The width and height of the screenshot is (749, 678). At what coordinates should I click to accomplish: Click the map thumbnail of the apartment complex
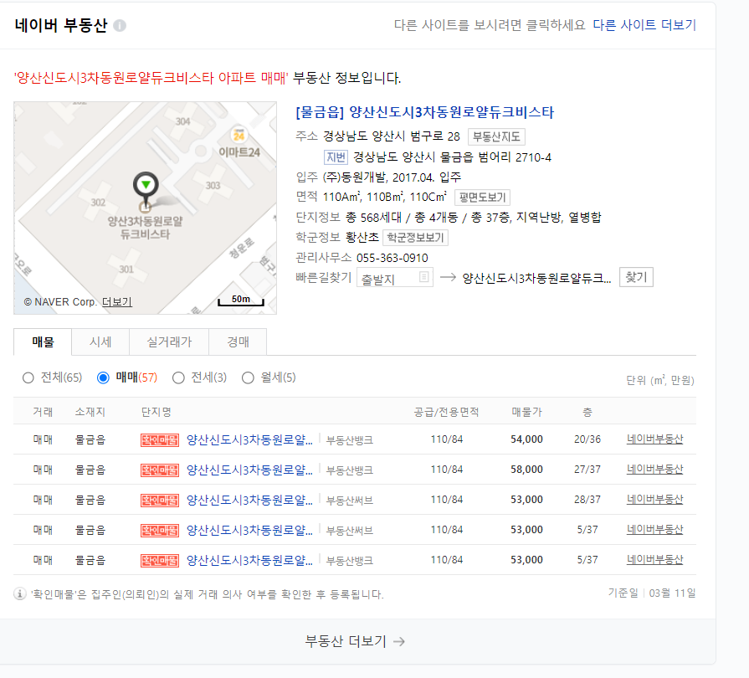(x=146, y=208)
